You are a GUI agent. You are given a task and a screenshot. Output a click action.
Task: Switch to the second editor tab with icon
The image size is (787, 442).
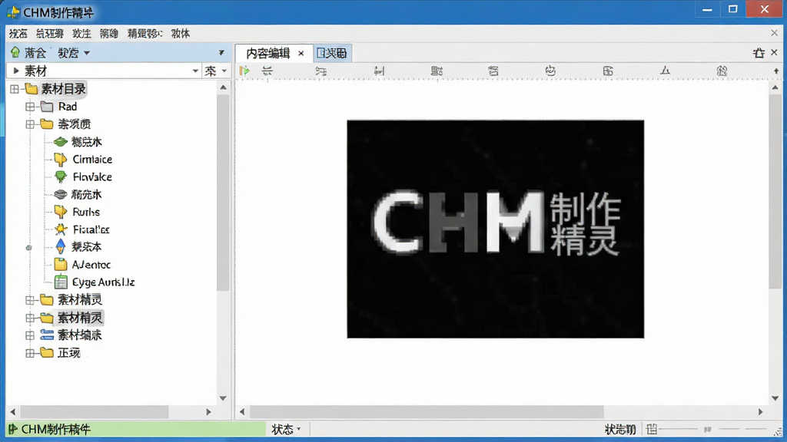click(x=332, y=53)
